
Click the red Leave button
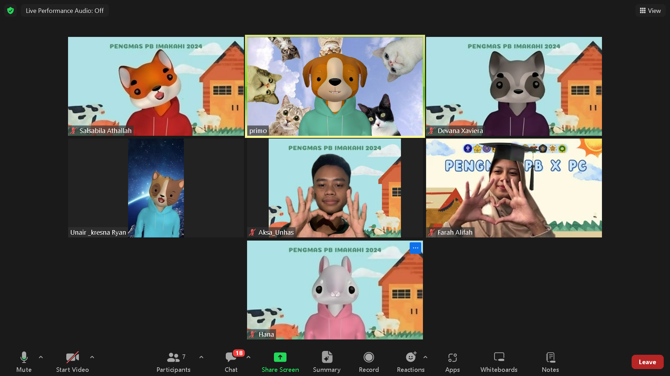point(647,362)
